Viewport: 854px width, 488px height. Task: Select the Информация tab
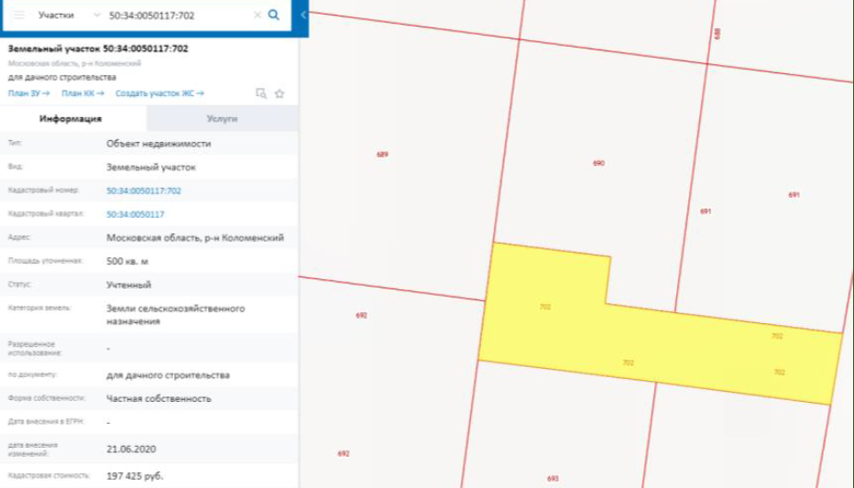tap(71, 119)
